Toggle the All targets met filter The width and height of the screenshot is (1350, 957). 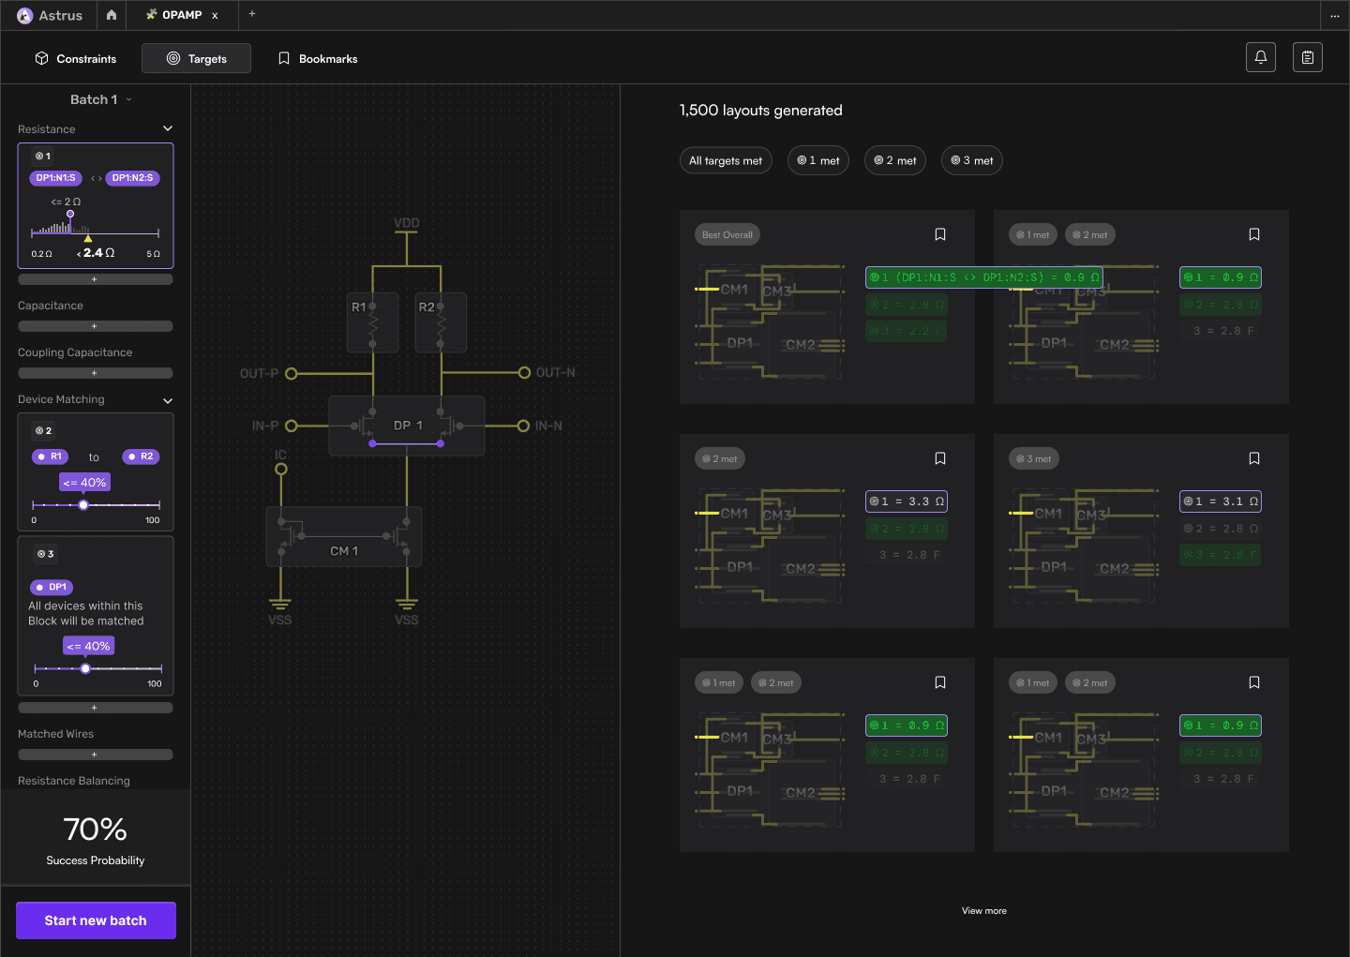tap(726, 160)
